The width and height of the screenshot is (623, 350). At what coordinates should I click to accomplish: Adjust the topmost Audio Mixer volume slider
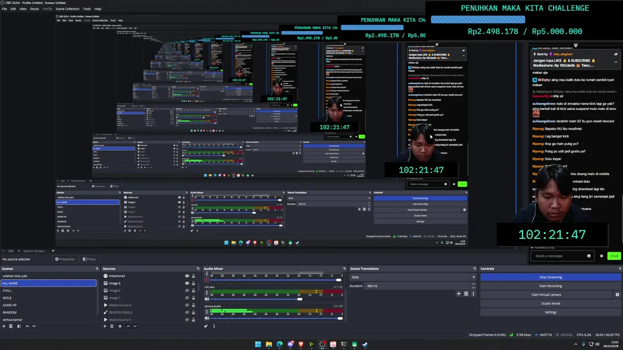point(339,280)
